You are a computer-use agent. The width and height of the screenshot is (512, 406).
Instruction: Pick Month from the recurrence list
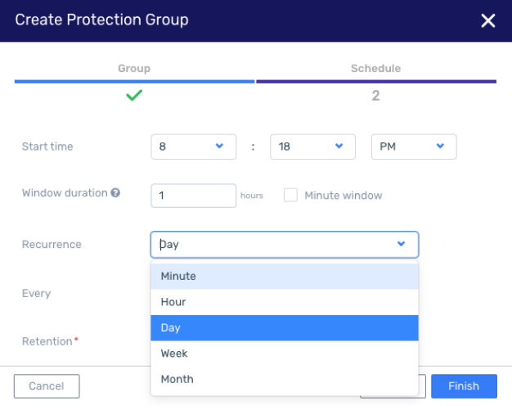pos(285,379)
